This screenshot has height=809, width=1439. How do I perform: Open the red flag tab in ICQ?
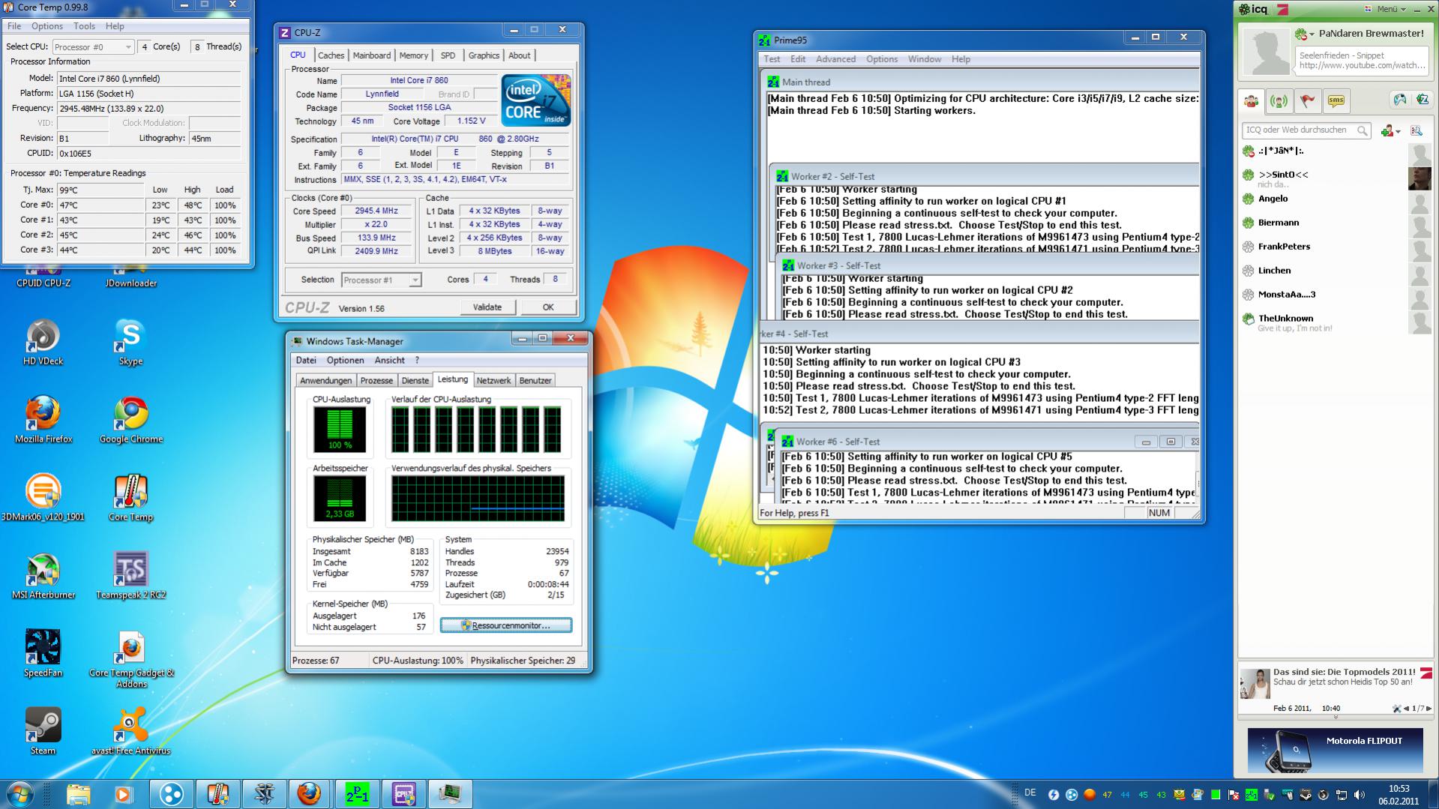coord(1307,100)
